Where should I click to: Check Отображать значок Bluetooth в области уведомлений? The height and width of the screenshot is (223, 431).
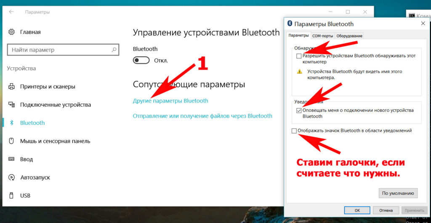[x=294, y=131]
